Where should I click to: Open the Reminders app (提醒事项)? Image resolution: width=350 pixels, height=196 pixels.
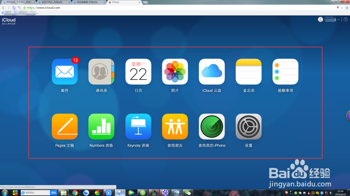point(285,72)
